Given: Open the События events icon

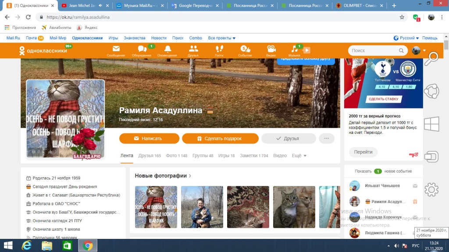Looking at the screenshot, I should [245, 51].
